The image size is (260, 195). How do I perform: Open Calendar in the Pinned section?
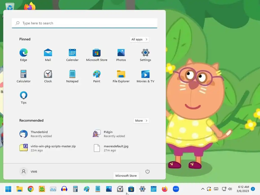tap(72, 55)
